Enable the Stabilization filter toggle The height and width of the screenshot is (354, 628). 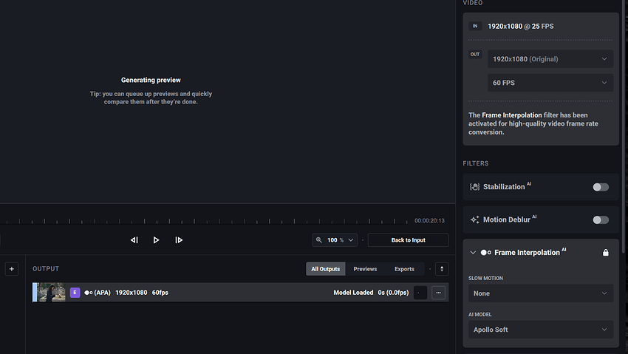click(x=601, y=187)
